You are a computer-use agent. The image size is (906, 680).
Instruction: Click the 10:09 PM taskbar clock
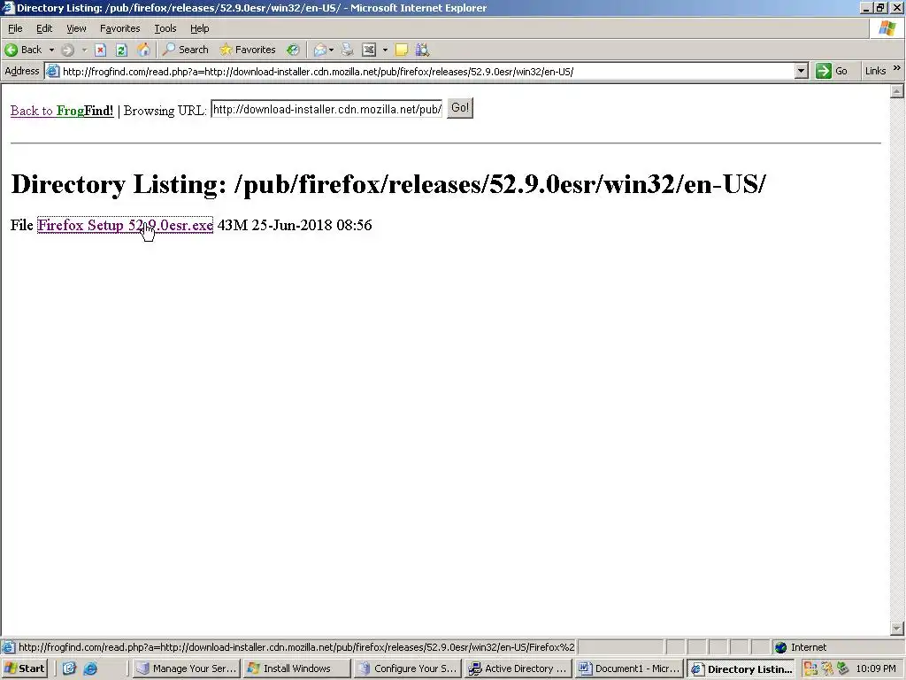pos(876,668)
